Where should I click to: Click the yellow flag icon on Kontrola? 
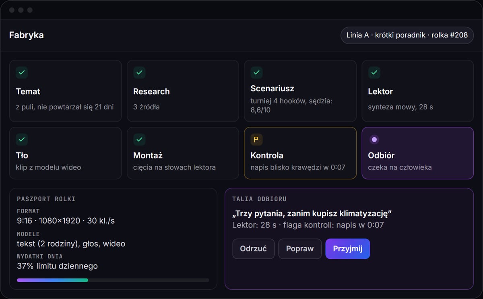tap(257, 140)
